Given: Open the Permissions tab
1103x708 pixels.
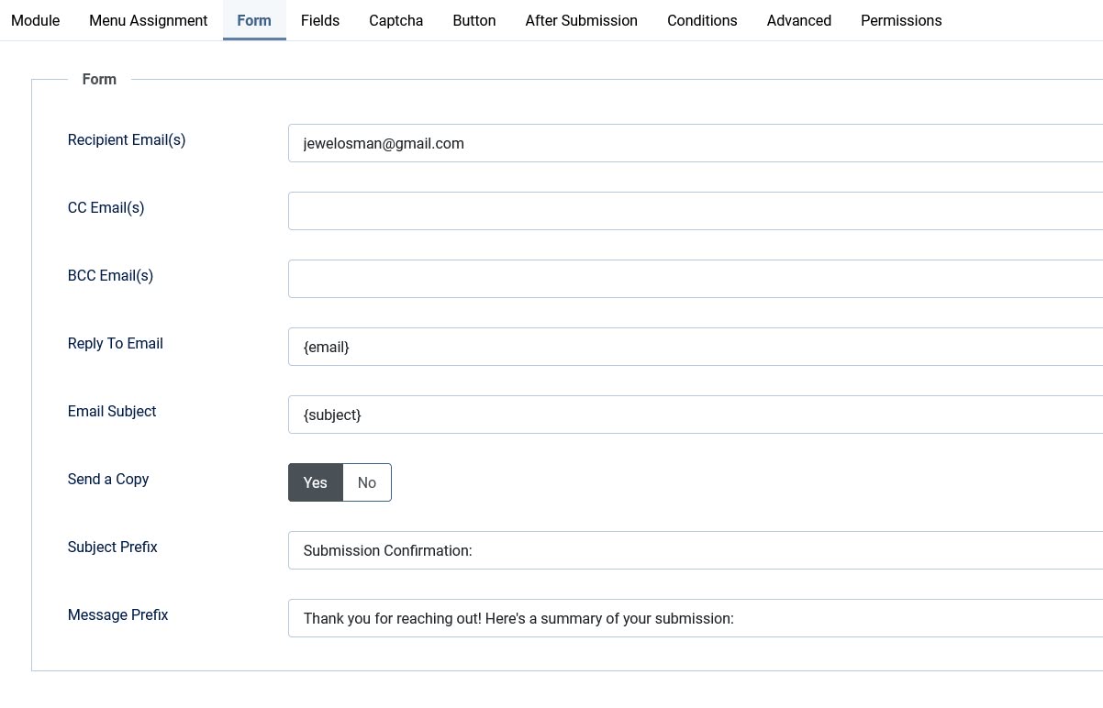Looking at the screenshot, I should (x=901, y=20).
